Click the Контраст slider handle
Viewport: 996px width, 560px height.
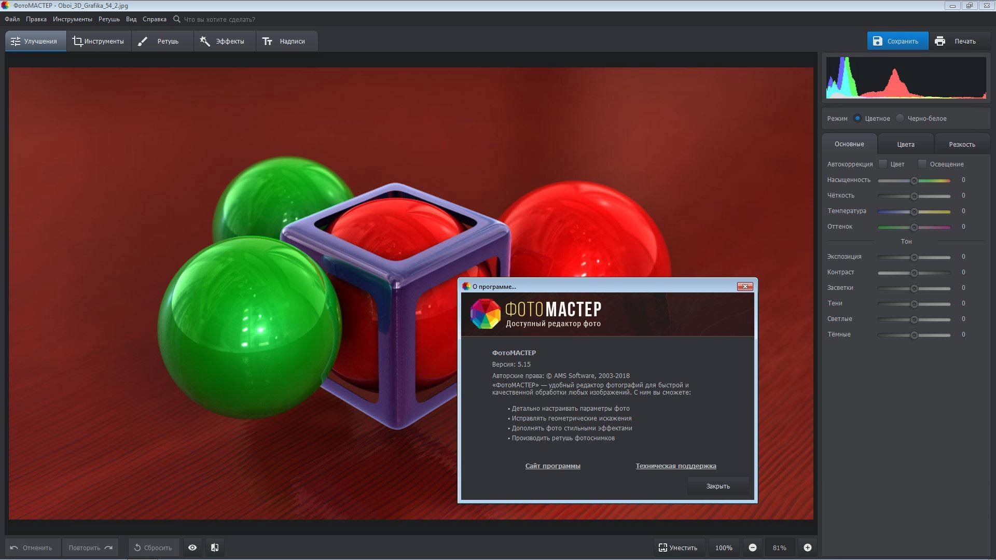pyautogui.click(x=915, y=273)
